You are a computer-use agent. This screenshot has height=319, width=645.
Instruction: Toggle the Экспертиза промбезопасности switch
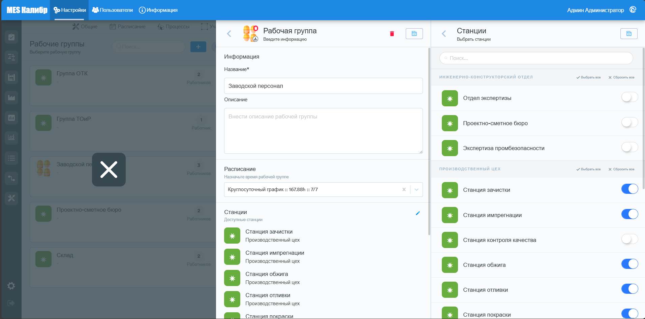click(629, 147)
